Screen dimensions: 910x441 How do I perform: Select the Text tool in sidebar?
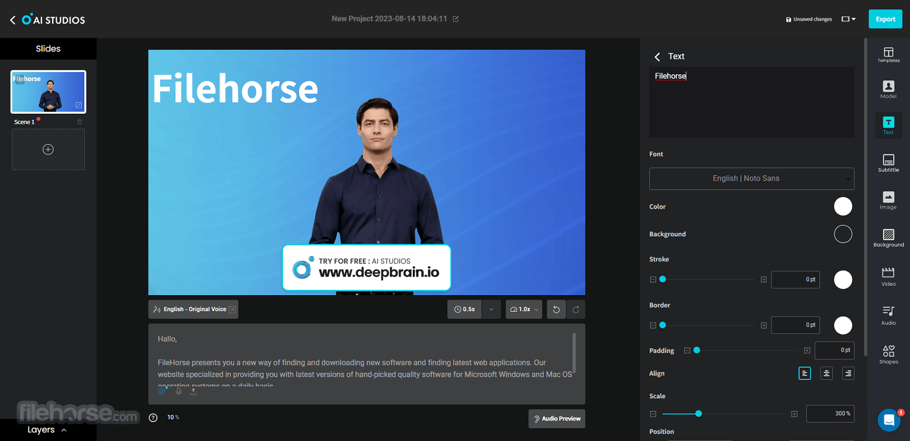[x=888, y=125]
